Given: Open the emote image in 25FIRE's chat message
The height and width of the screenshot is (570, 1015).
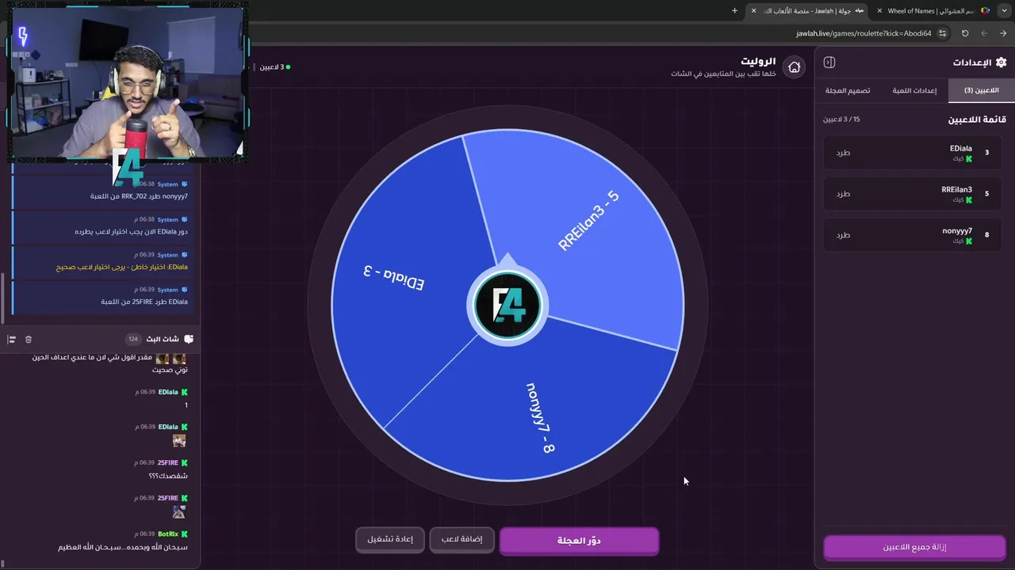Looking at the screenshot, I should (179, 512).
